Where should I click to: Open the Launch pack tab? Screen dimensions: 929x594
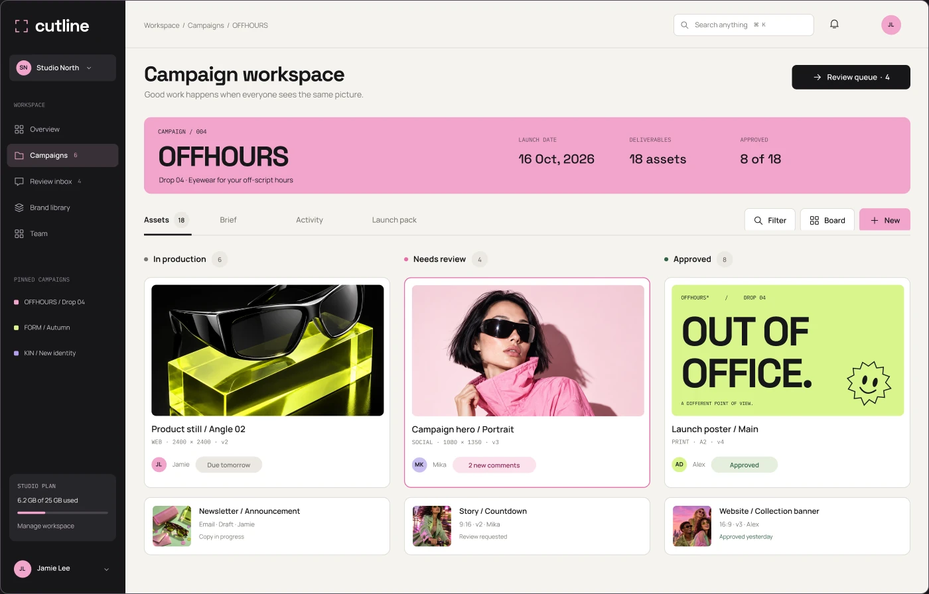pos(394,220)
